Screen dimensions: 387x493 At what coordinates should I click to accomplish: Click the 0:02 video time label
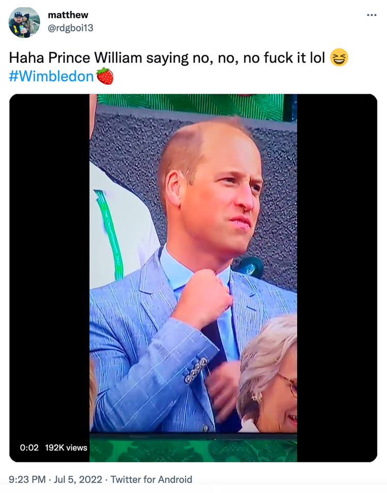tap(29, 448)
